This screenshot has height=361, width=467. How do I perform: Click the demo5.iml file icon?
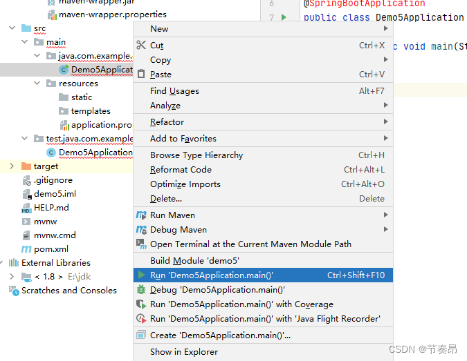coord(27,194)
